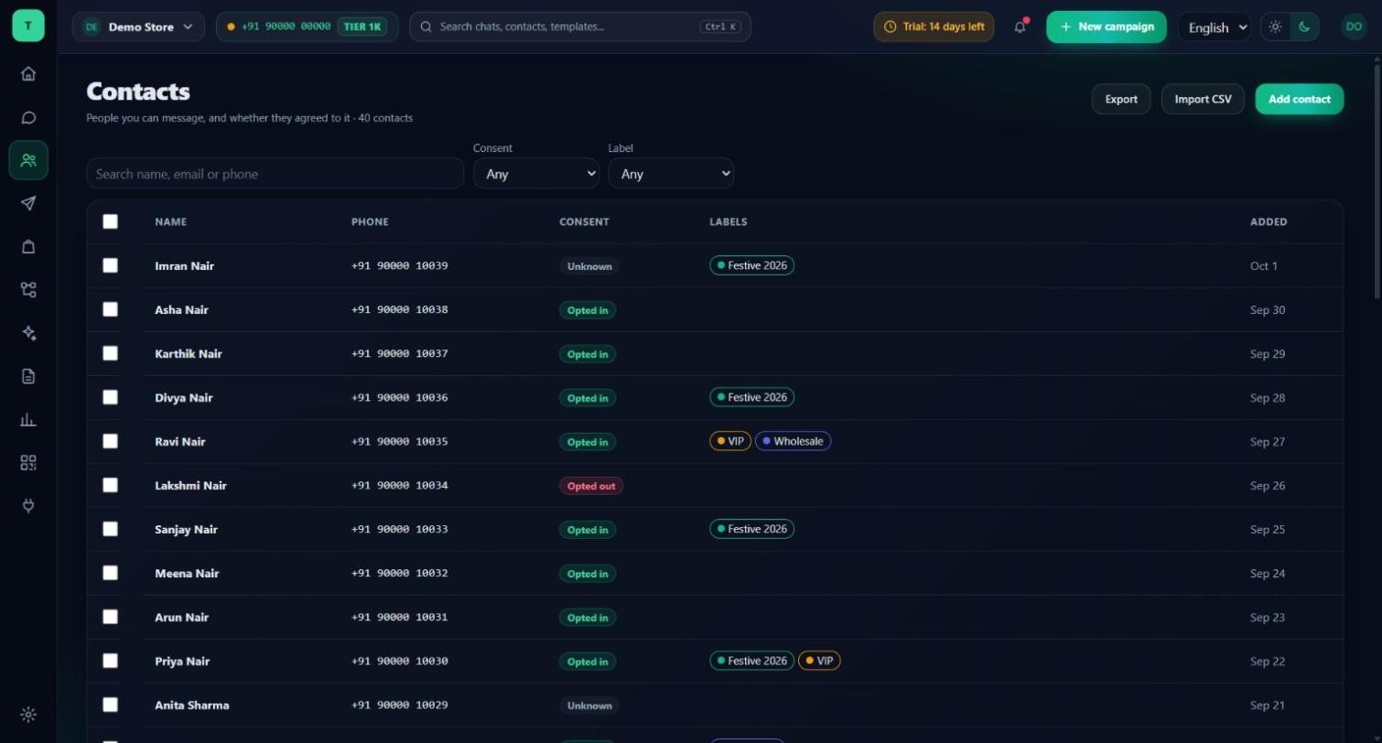Screen dimensions: 1382x743
Task: Click the VIP label on Priya Nair
Action: (819, 661)
